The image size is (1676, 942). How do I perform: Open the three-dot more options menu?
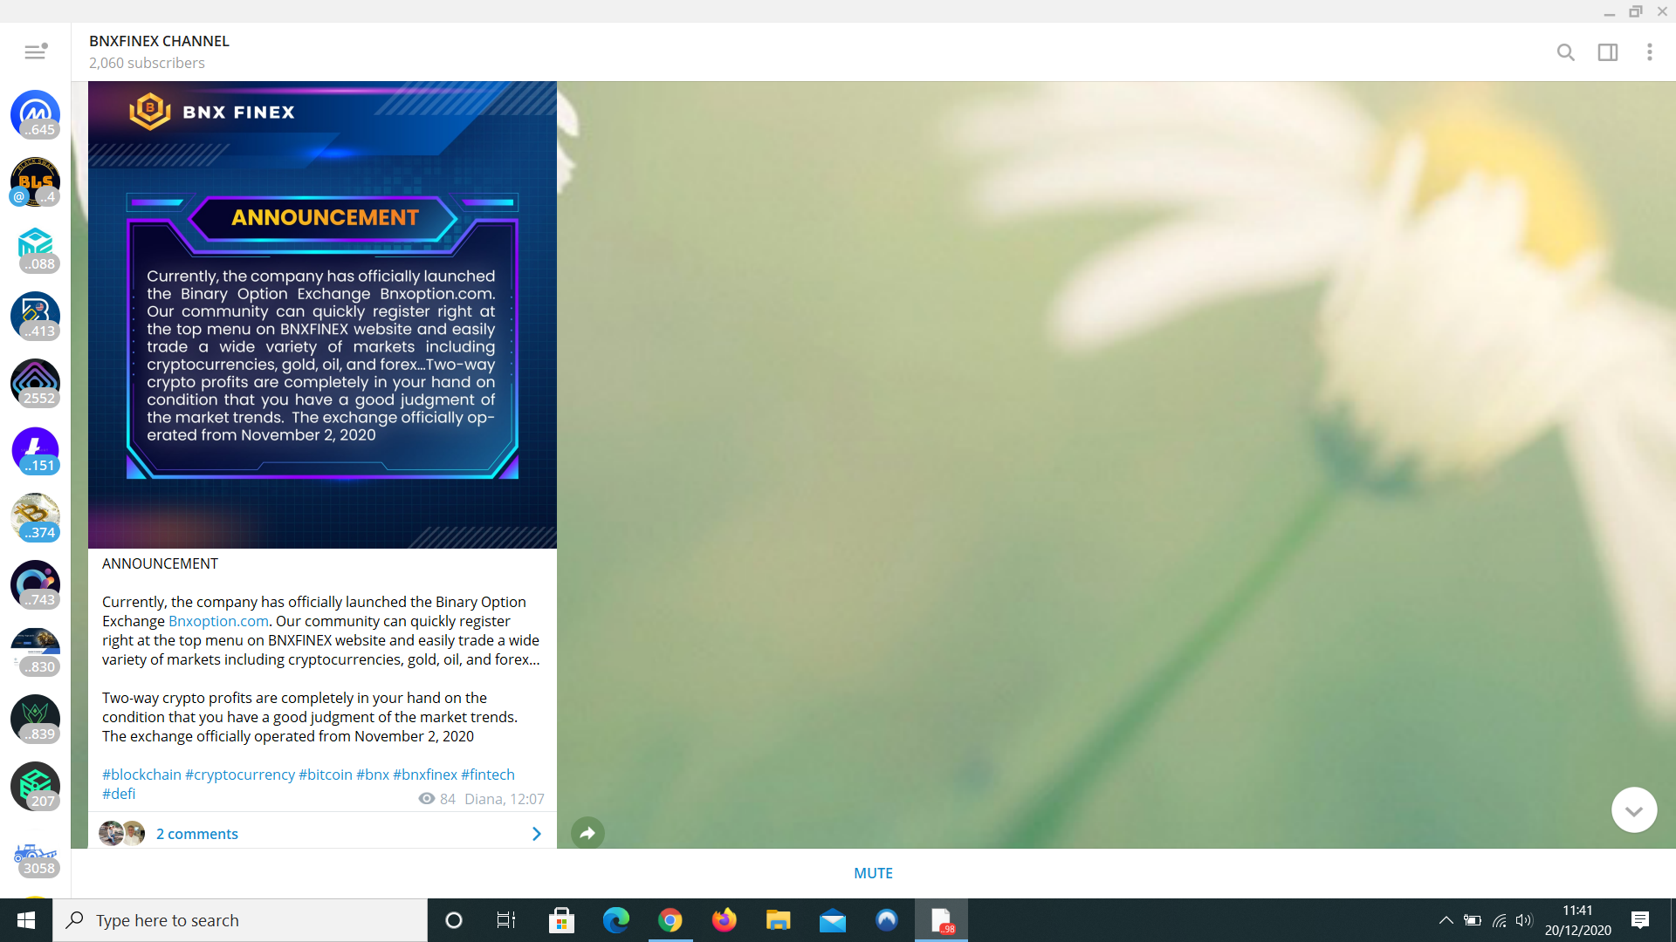pos(1649,52)
